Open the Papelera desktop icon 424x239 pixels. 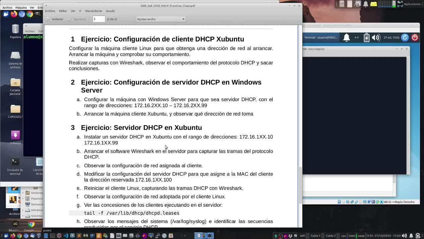15,32
